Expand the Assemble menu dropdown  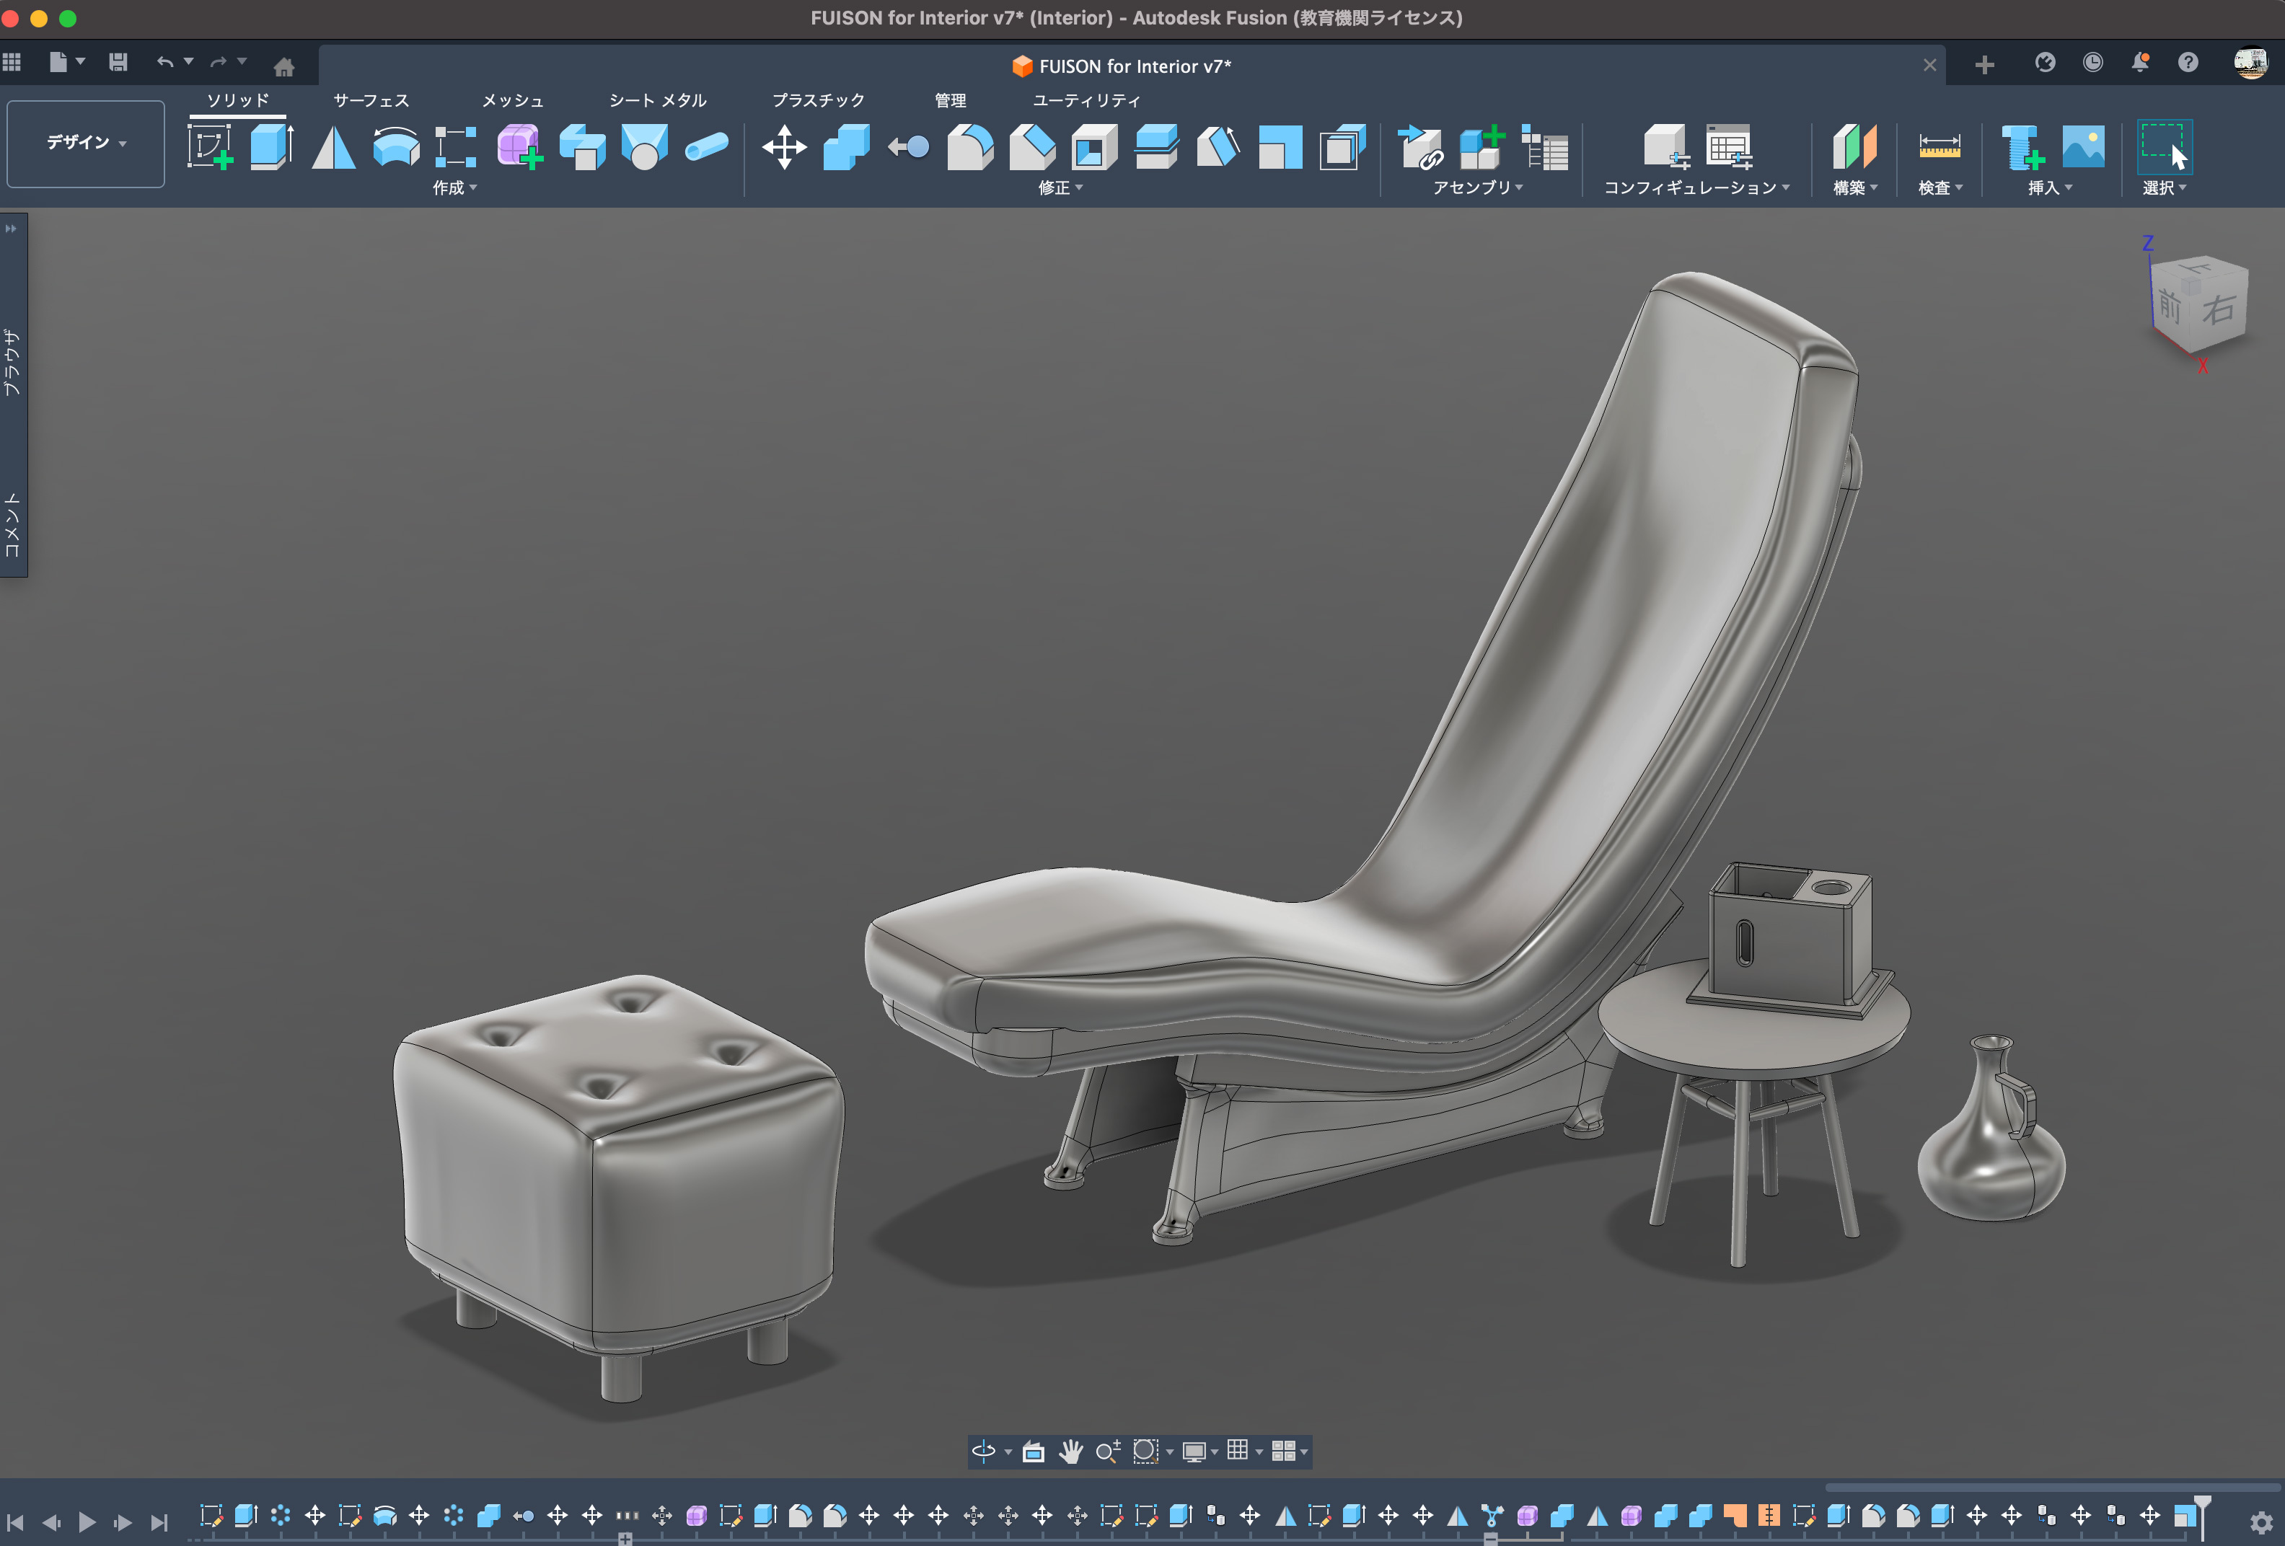click(x=1476, y=187)
